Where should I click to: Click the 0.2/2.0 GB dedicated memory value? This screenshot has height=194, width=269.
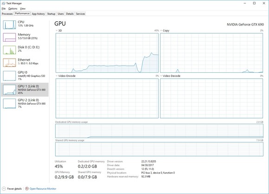click(x=87, y=166)
